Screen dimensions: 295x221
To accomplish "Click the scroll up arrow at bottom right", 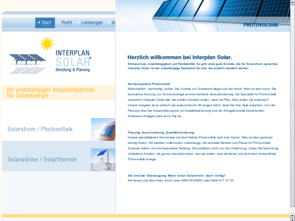I will (293, 215).
